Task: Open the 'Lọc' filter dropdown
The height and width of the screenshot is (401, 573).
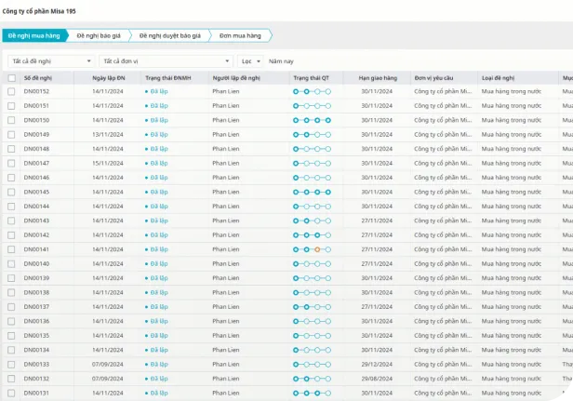Action: (x=251, y=60)
